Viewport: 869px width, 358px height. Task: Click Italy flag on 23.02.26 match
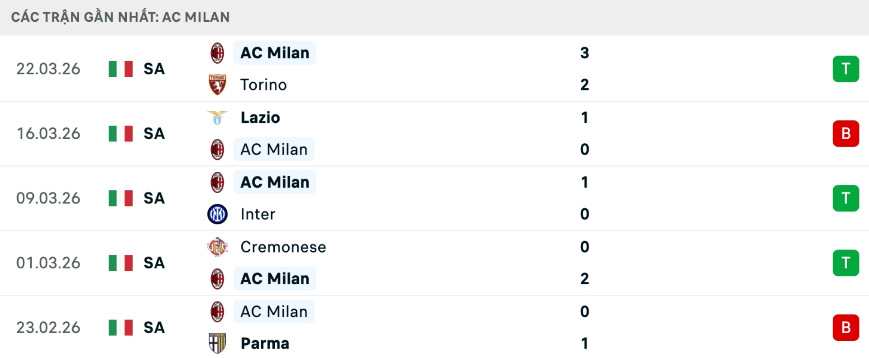pos(120,327)
